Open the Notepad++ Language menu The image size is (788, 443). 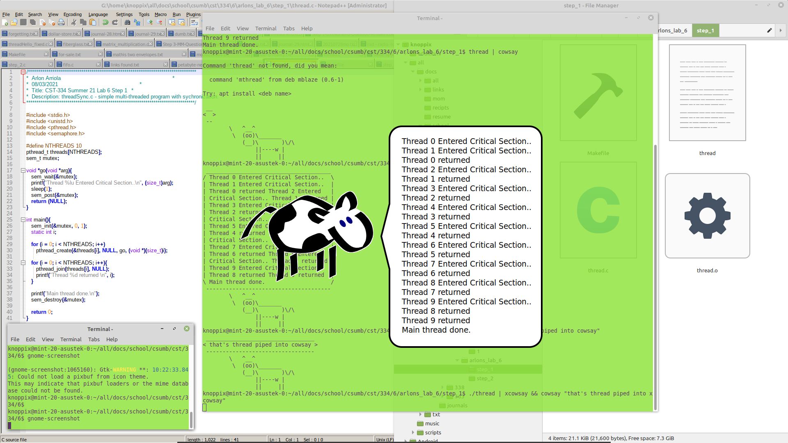[98, 14]
